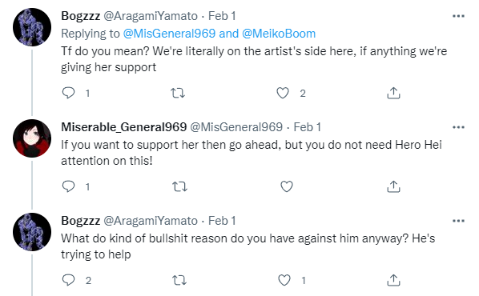Open the @MisGeneral969 mention link
The image size is (479, 296).
click(169, 34)
